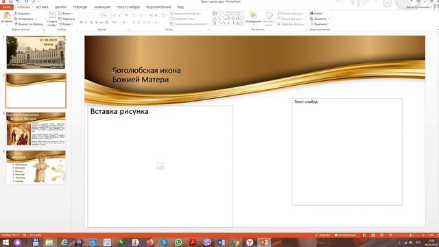Start Slide Show from status bar icon

pyautogui.click(x=390, y=235)
